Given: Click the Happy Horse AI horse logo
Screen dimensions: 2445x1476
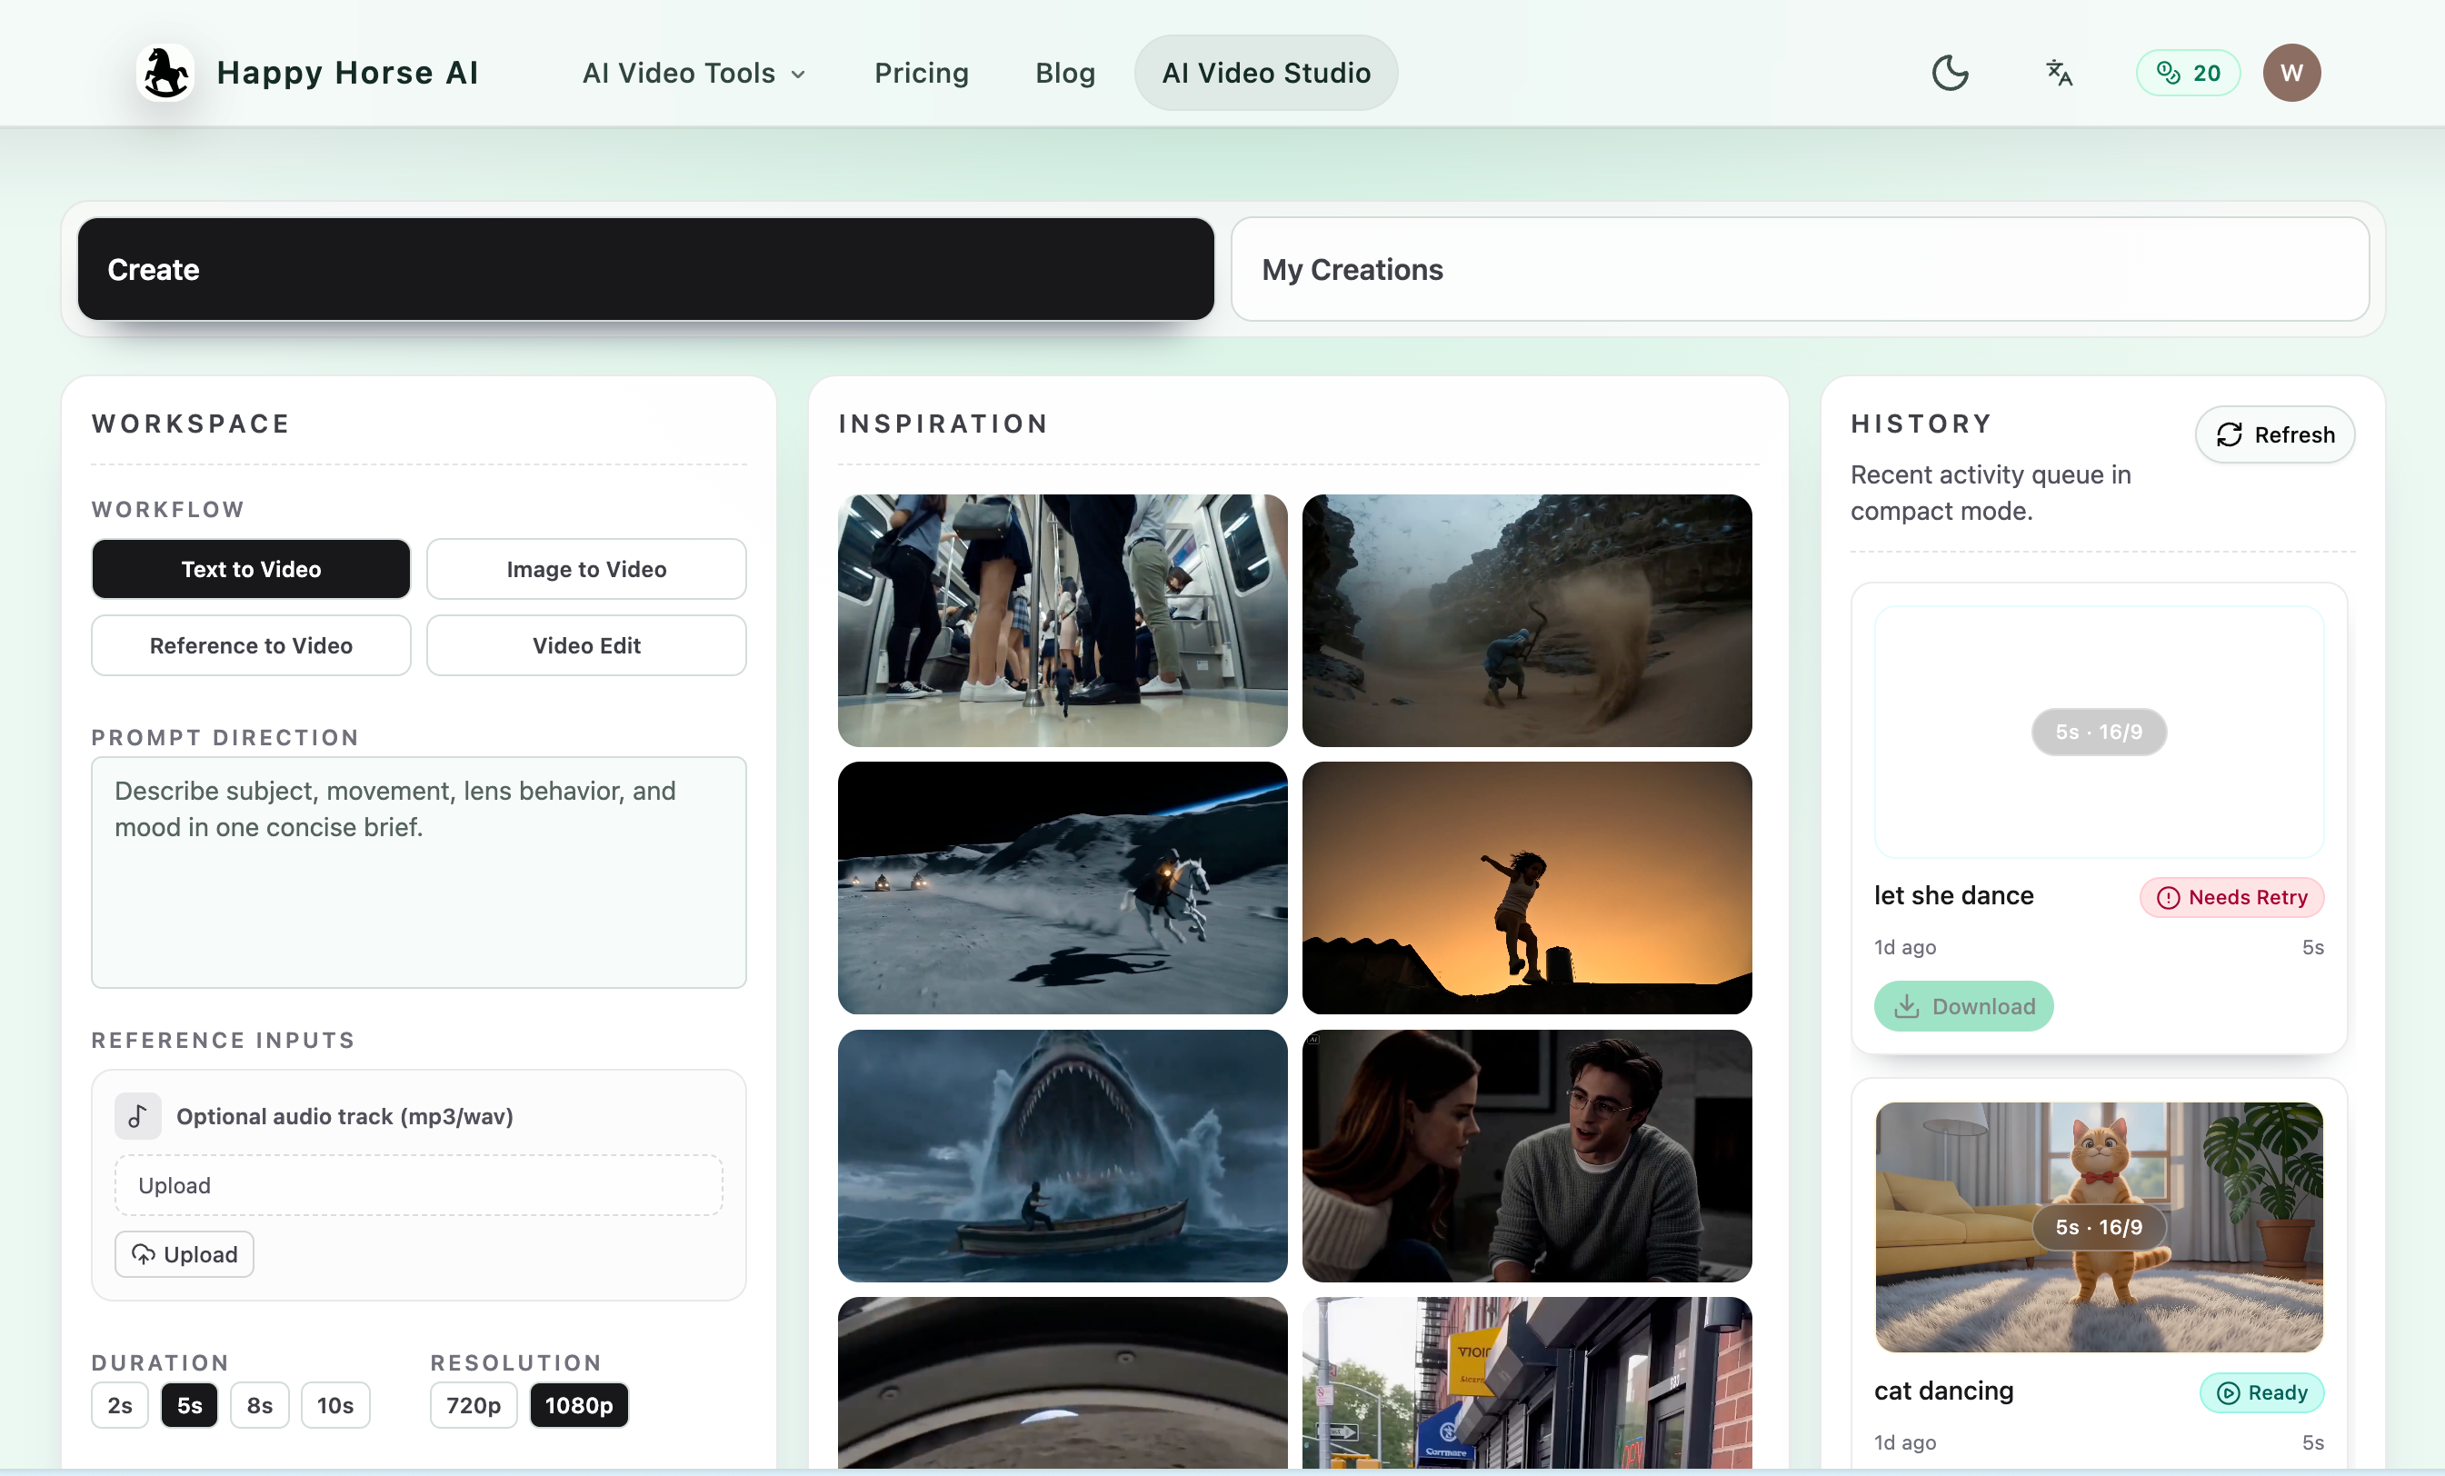Looking at the screenshot, I should pyautogui.click(x=165, y=72).
